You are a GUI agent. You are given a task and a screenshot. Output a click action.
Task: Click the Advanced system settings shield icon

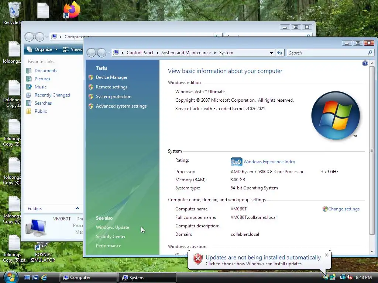coord(91,106)
